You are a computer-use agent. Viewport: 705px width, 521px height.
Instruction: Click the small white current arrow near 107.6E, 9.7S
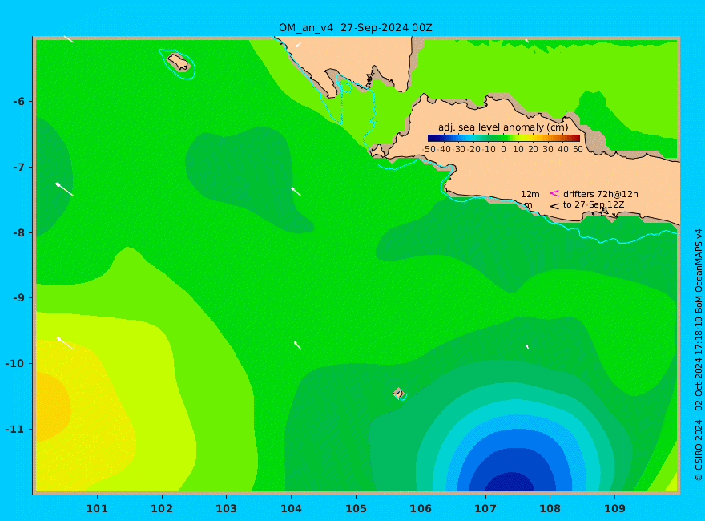tap(527, 347)
